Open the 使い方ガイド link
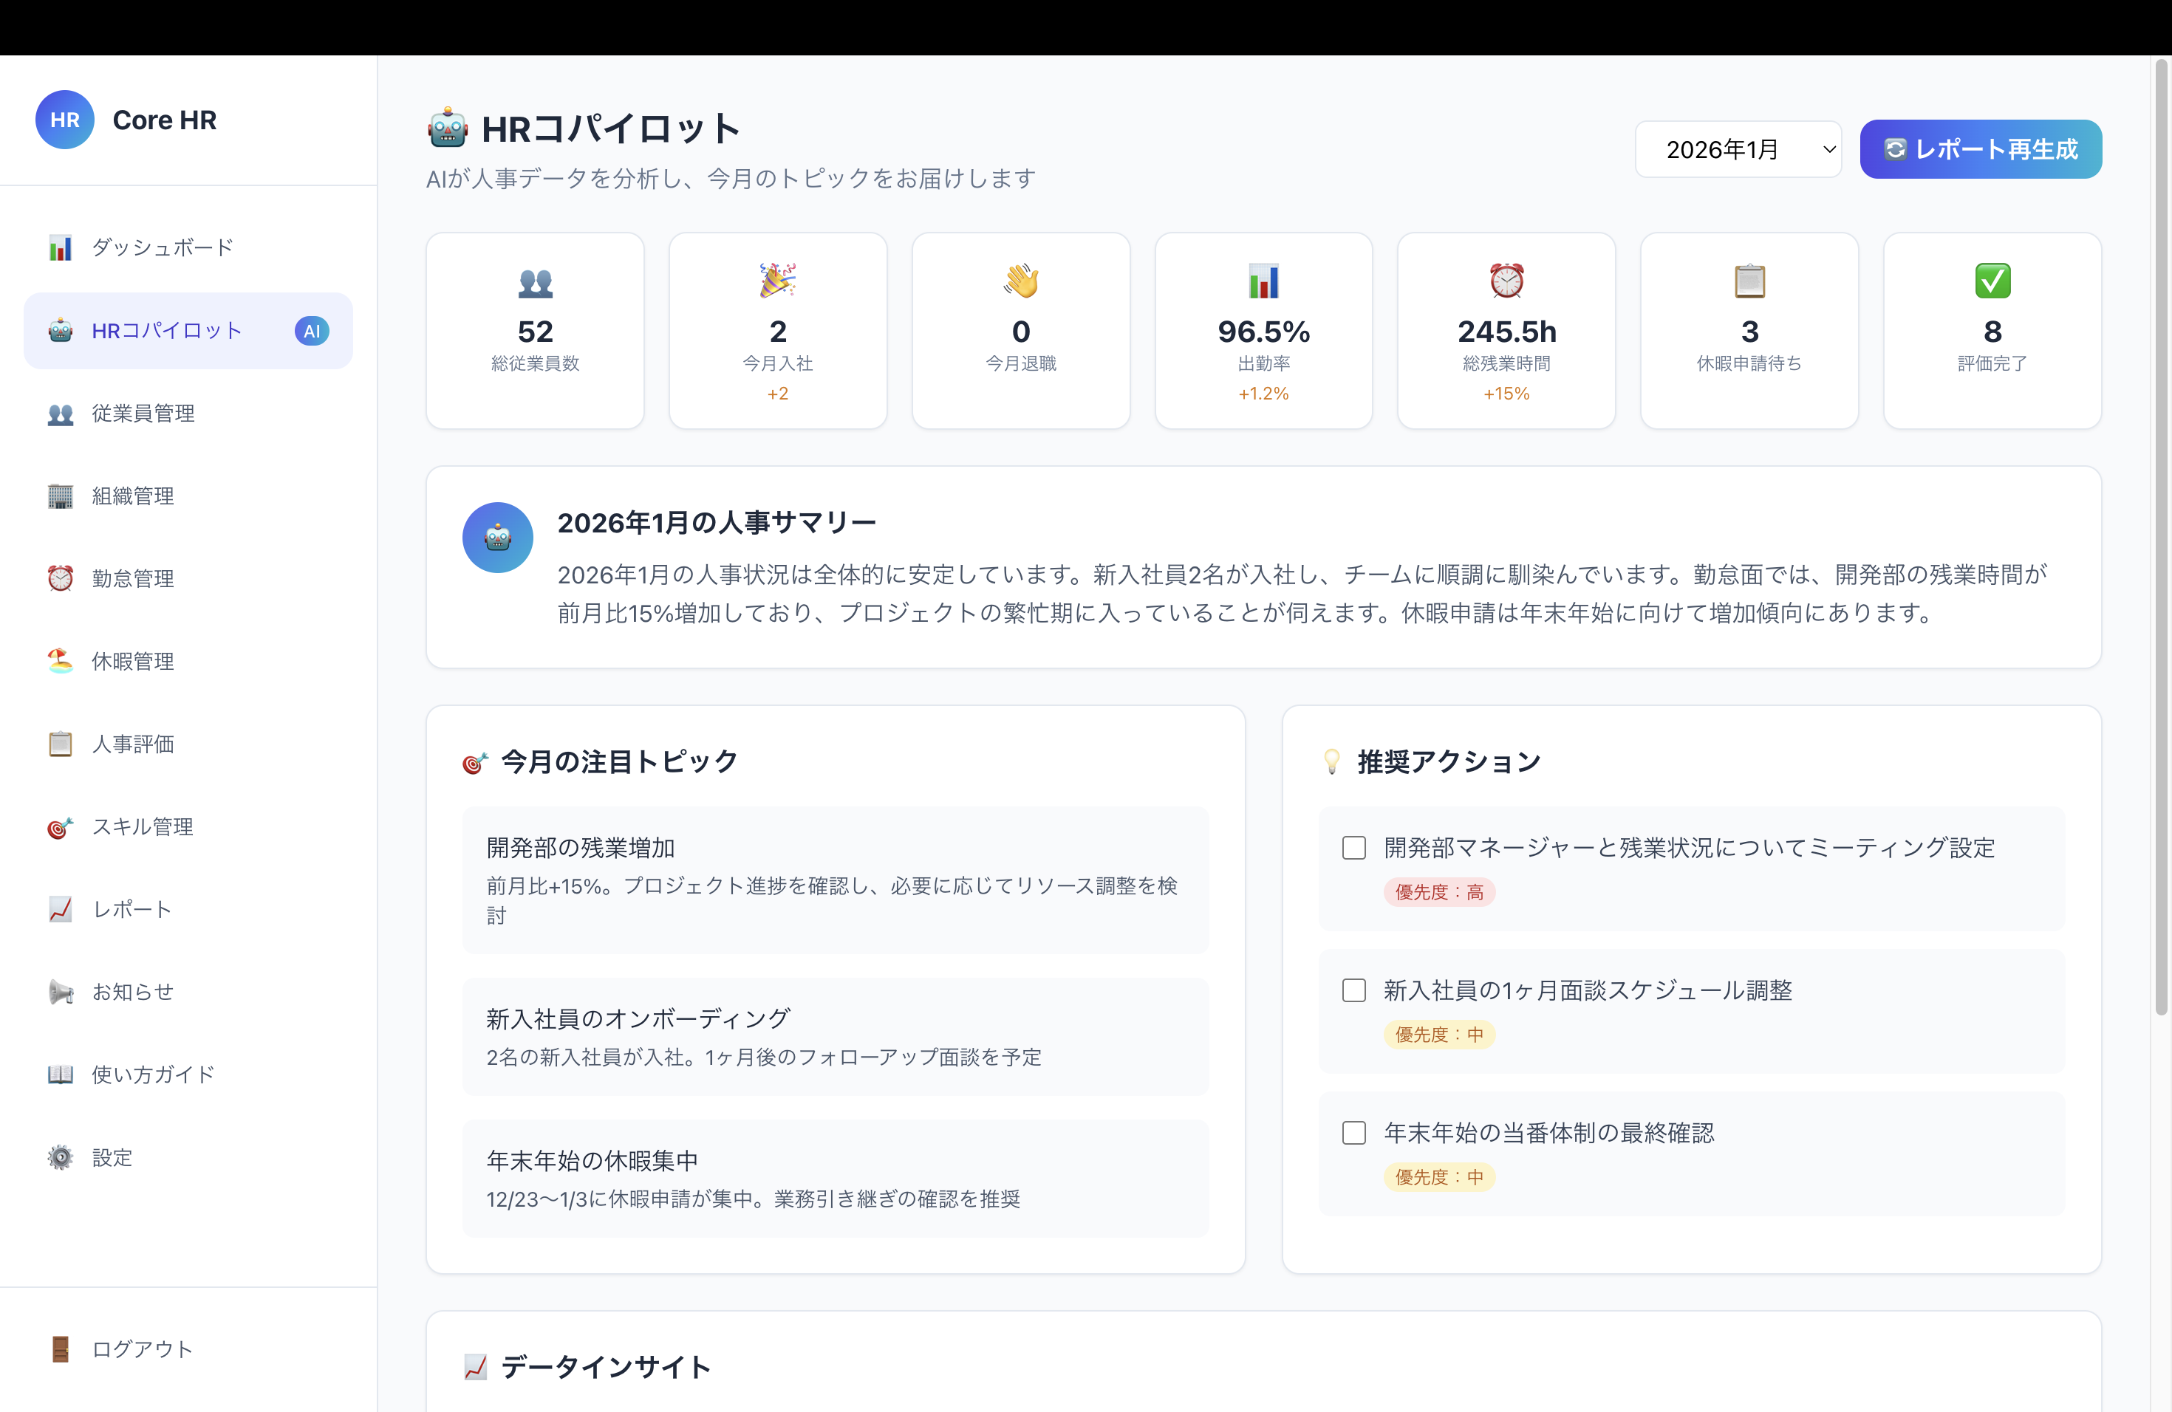2172x1412 pixels. coord(154,1075)
